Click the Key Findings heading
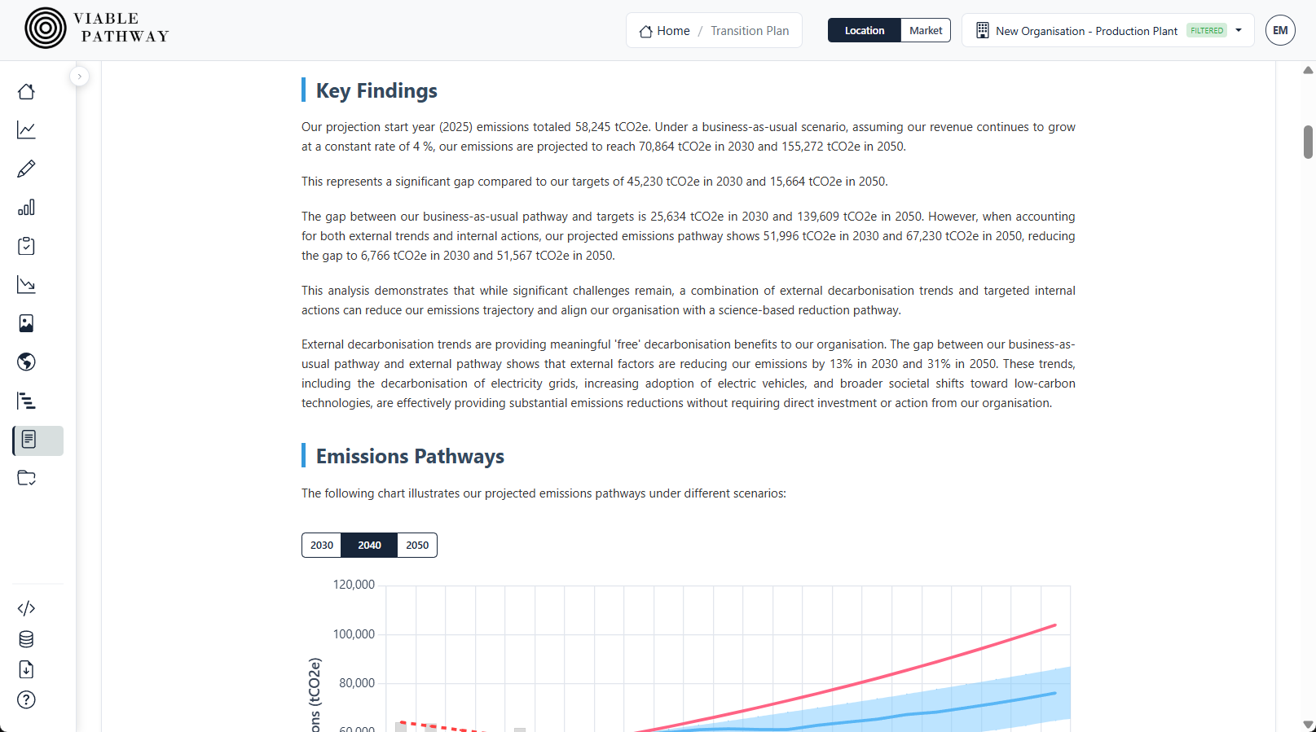This screenshot has height=732, width=1316. 376,90
